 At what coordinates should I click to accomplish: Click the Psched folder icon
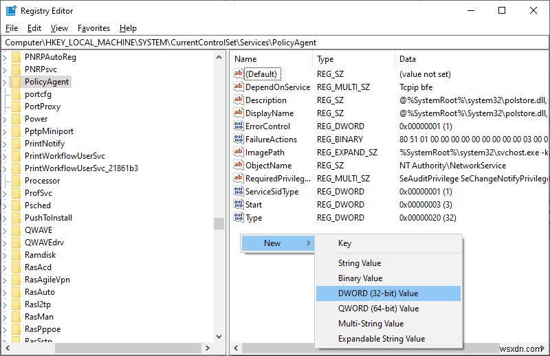pos(16,205)
